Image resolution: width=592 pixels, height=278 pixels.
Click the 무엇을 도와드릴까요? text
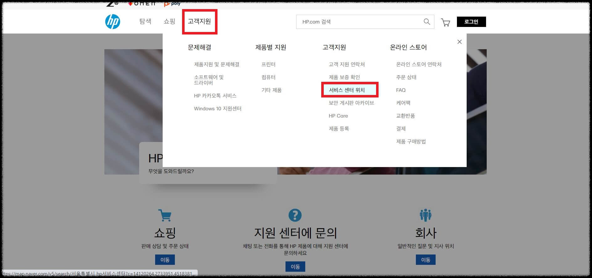[x=171, y=171]
